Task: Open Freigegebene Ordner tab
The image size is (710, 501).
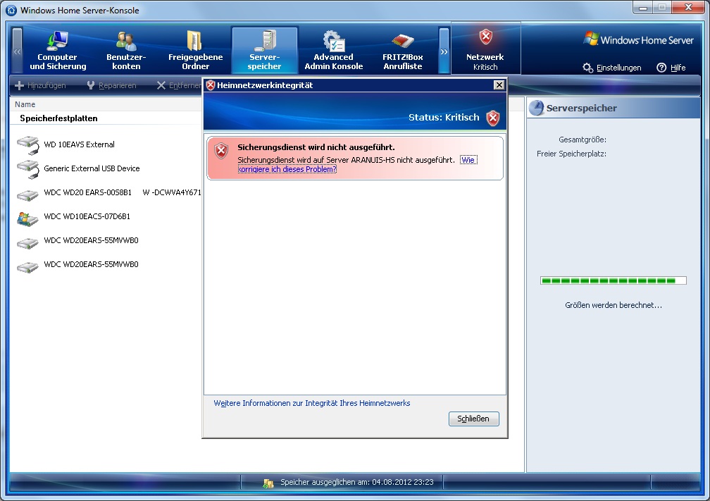Action: (x=195, y=51)
